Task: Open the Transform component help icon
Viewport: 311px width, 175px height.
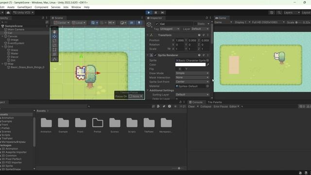Action: tap(199, 35)
